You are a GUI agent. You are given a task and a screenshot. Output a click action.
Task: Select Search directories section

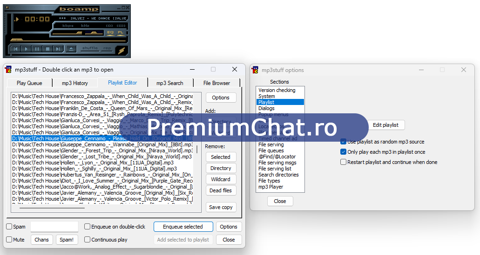click(x=280, y=175)
